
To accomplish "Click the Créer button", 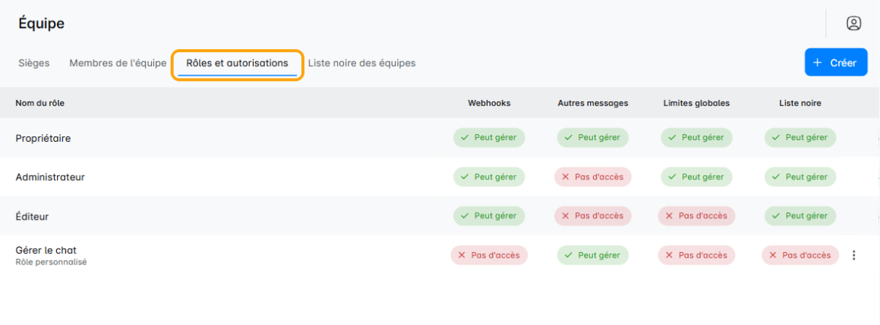I will (835, 63).
